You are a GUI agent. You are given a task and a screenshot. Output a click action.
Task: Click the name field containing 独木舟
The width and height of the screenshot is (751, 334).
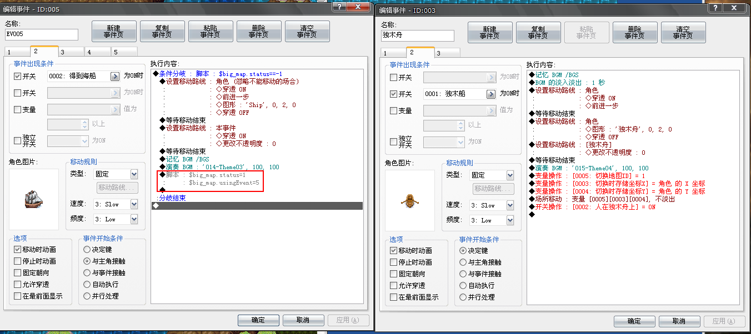[418, 36]
